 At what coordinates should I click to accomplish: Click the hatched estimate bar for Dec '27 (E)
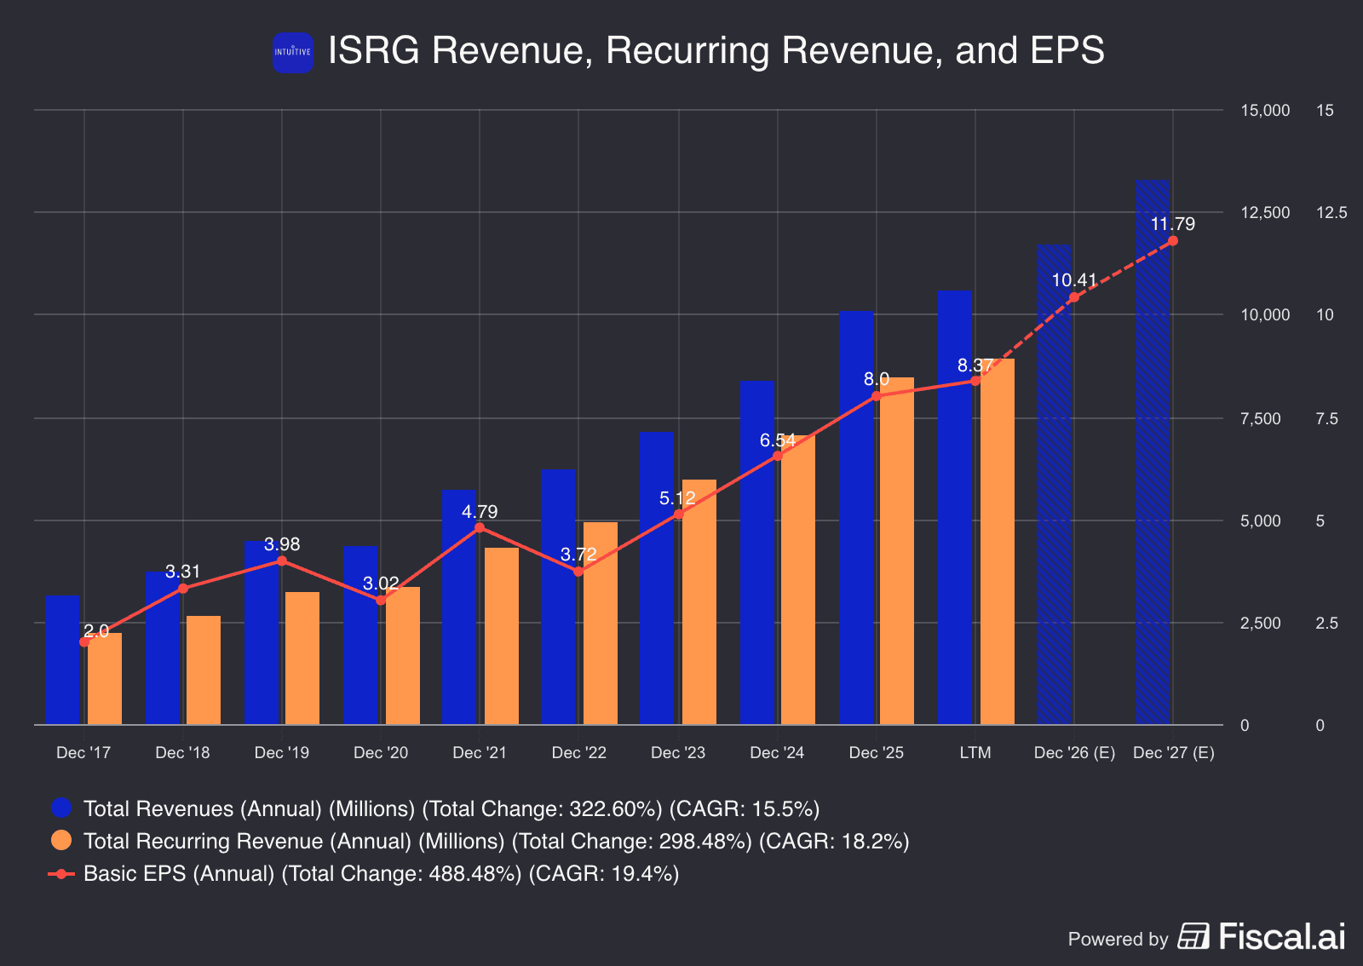tap(1153, 452)
